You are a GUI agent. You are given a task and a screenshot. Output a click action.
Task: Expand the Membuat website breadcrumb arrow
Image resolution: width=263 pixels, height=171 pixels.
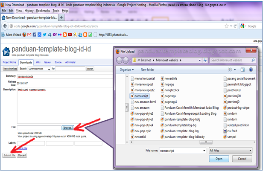pos(181,60)
